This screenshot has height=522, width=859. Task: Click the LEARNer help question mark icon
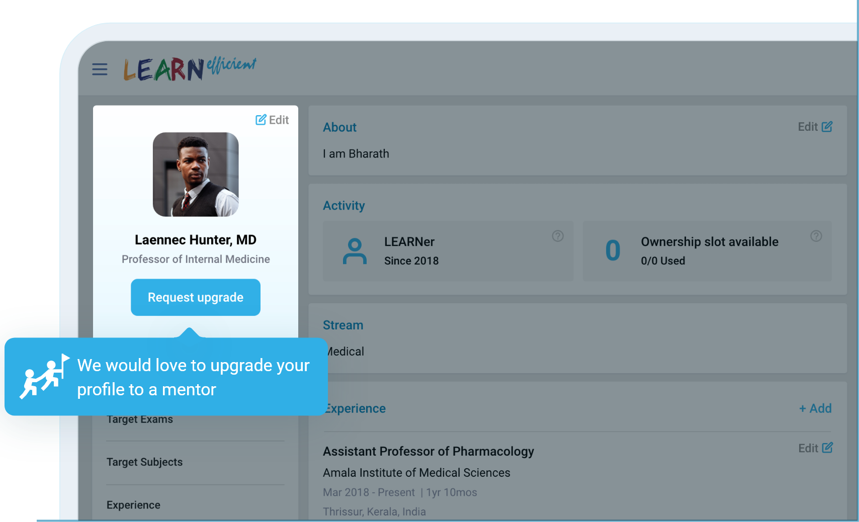557,236
